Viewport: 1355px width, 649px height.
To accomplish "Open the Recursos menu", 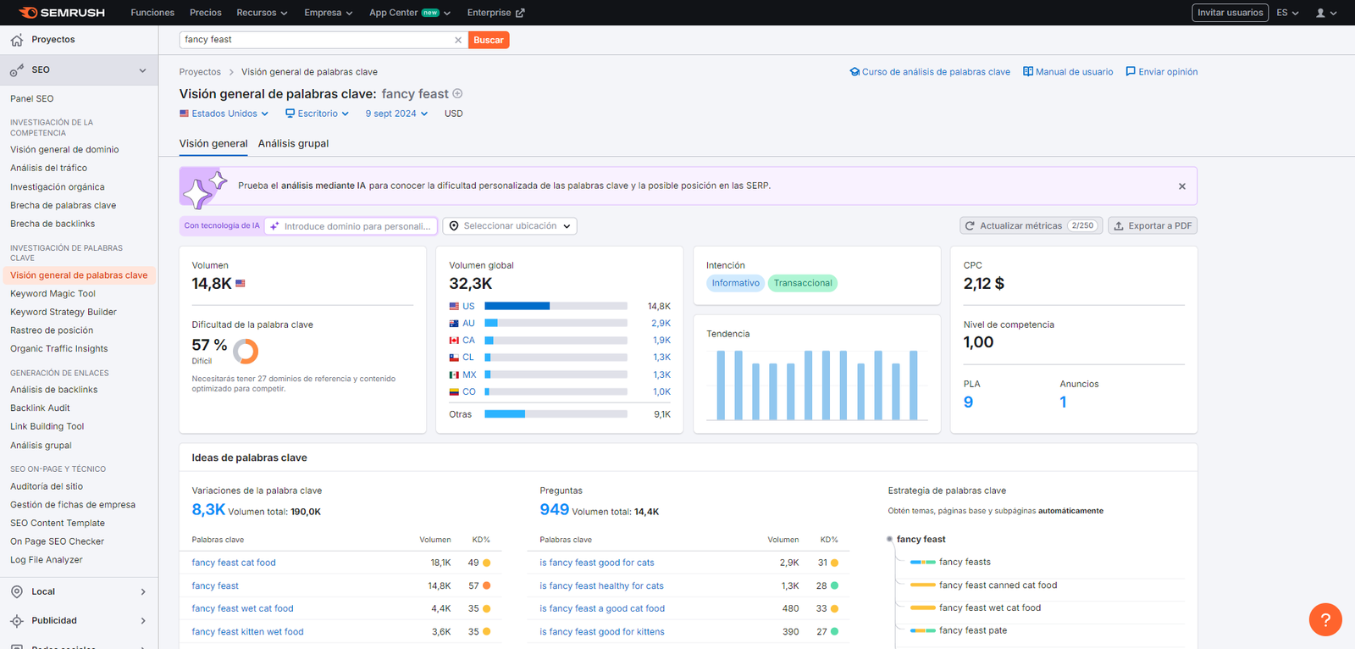I will pyautogui.click(x=262, y=13).
